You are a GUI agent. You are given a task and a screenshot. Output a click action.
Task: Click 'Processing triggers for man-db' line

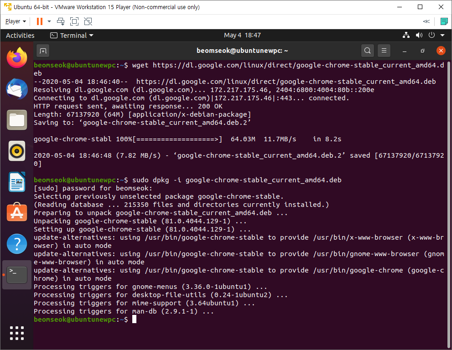pyautogui.click(x=124, y=311)
